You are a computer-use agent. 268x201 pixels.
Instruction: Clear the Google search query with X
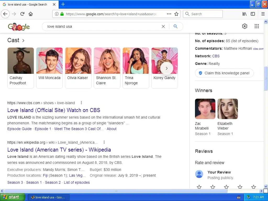point(163,26)
